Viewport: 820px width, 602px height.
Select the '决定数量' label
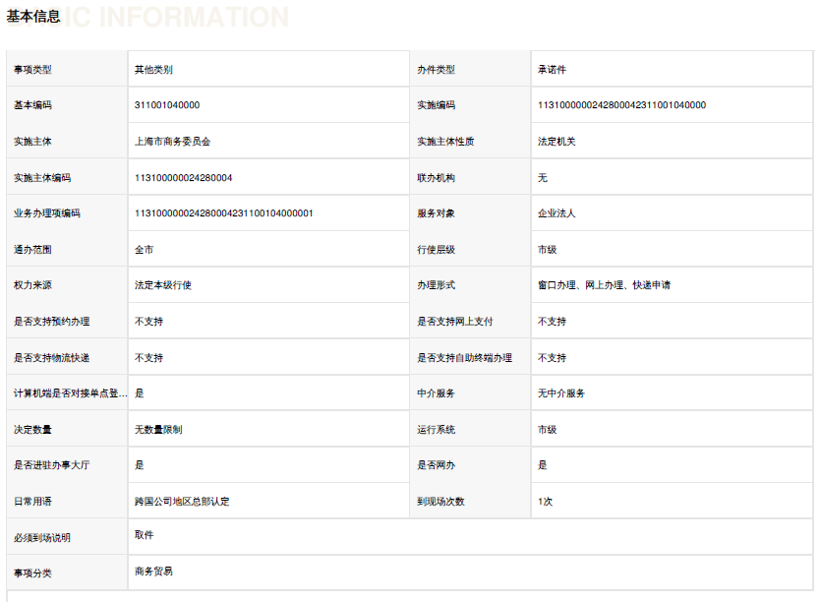click(32, 430)
